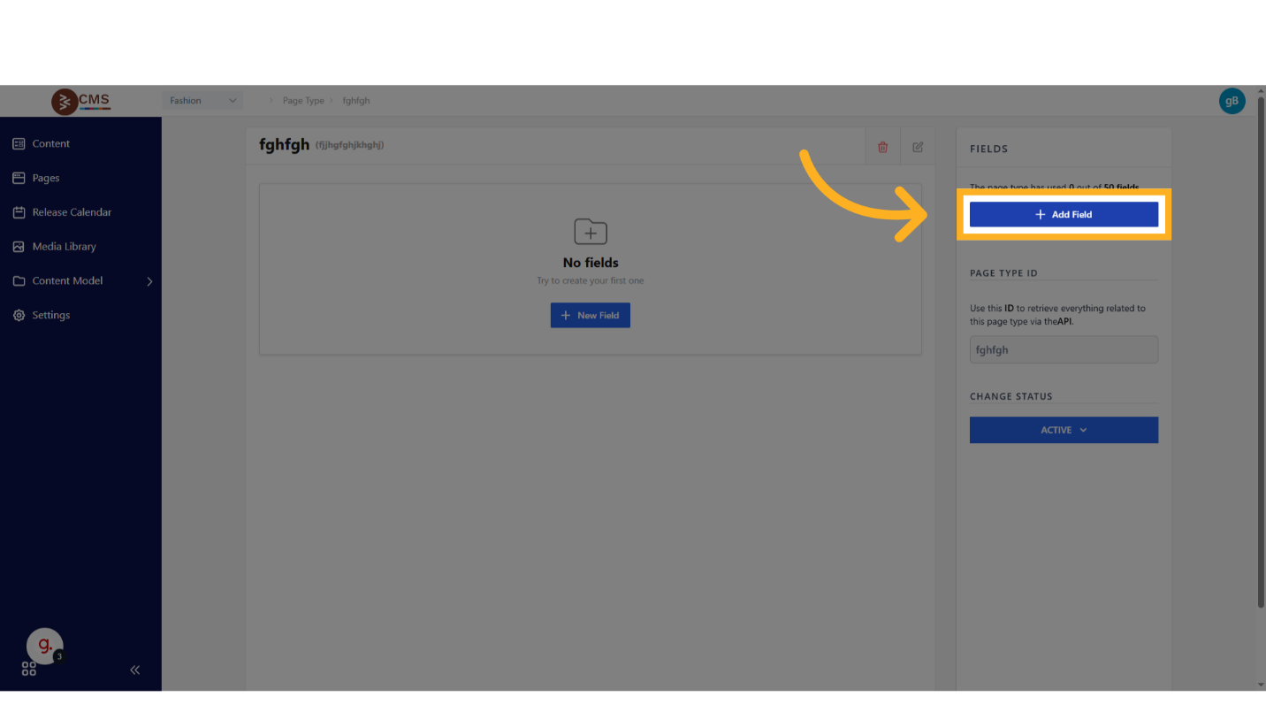Click the red trash delete icon
The height and width of the screenshot is (712, 1266).
[x=882, y=147]
